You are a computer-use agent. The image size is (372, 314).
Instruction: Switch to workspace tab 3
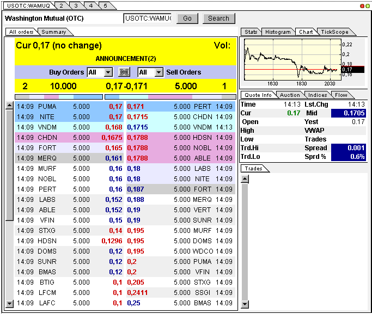(76, 5)
